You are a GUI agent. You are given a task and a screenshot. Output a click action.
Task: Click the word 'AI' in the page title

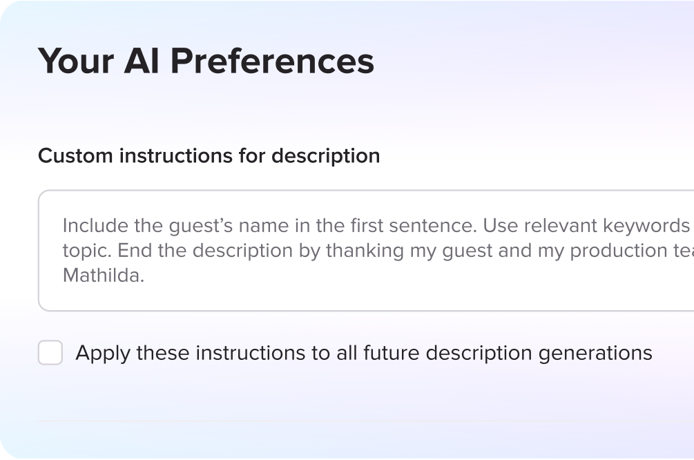tap(142, 61)
